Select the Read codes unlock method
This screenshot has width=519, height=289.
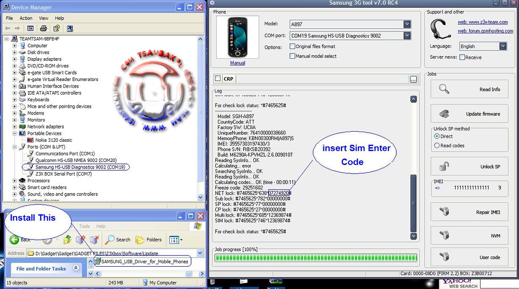436,145
